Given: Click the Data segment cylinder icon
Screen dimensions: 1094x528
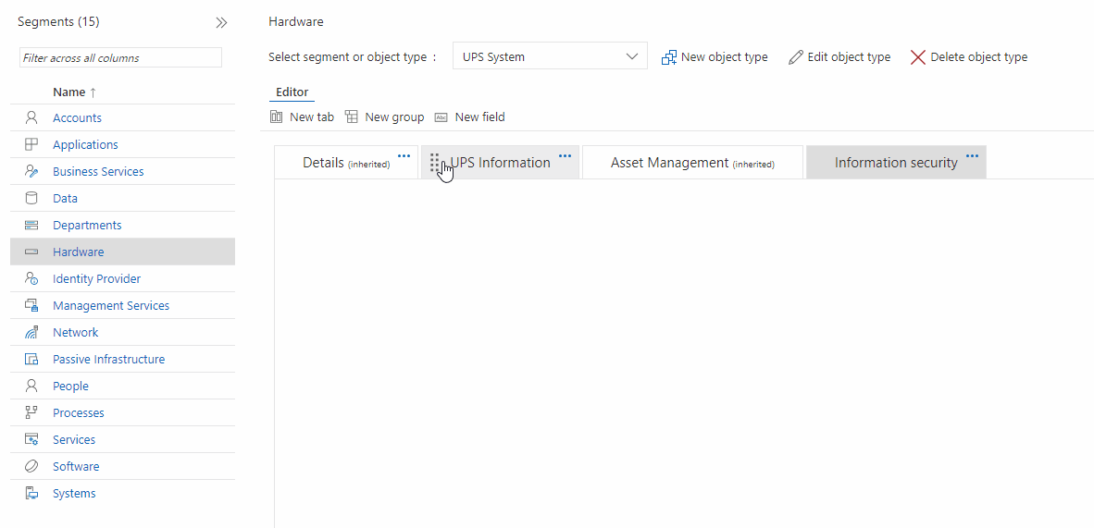Looking at the screenshot, I should (31, 198).
